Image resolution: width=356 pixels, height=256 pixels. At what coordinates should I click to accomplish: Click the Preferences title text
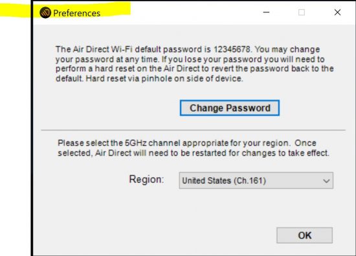(x=77, y=13)
